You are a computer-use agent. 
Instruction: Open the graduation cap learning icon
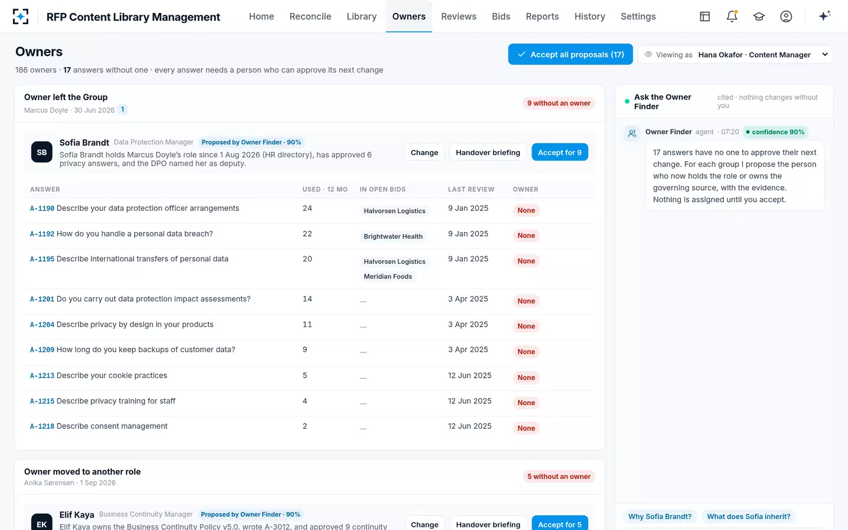[x=759, y=16]
